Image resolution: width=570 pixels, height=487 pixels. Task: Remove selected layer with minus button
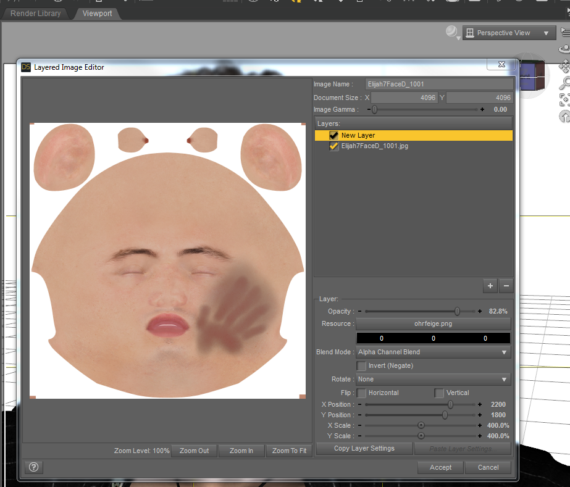pyautogui.click(x=506, y=286)
